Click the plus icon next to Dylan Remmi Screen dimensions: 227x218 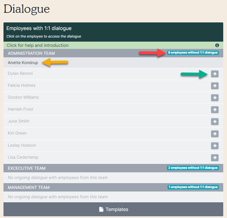tap(215, 74)
